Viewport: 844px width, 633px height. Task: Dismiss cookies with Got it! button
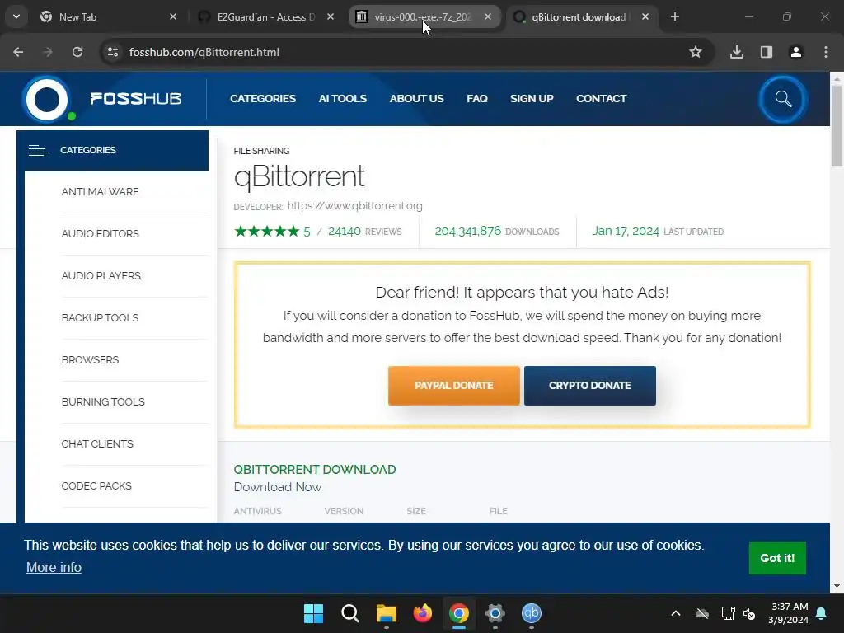pyautogui.click(x=777, y=558)
